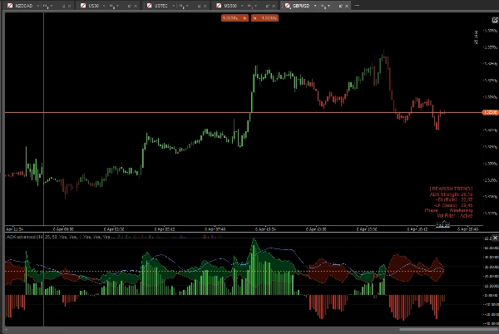
Task: Close the GBPUSD chart tab
Action: 345,5
